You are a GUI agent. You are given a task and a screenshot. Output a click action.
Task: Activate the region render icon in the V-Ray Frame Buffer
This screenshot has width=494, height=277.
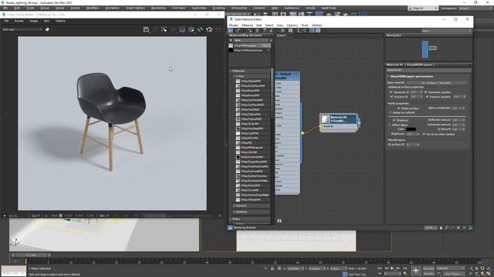(x=182, y=29)
